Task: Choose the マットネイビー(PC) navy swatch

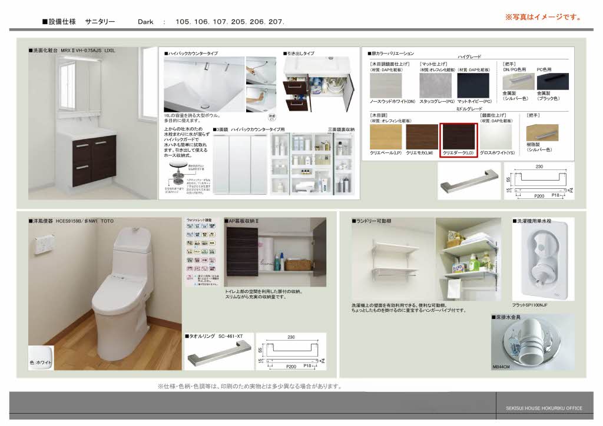Action: click(474, 86)
